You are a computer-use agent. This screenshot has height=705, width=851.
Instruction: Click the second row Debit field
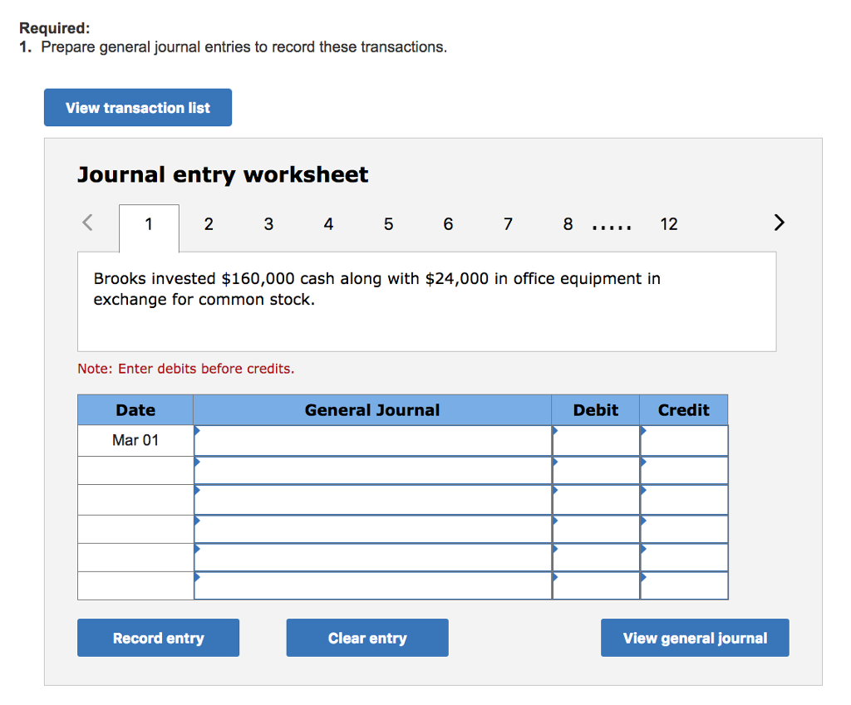tap(596, 470)
